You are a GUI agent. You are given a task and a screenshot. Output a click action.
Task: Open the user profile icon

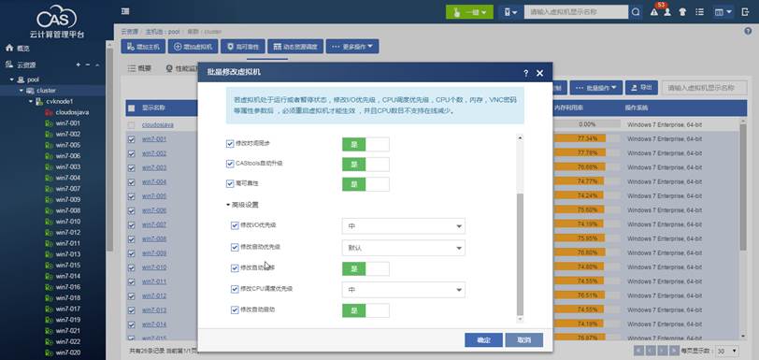coord(667,12)
